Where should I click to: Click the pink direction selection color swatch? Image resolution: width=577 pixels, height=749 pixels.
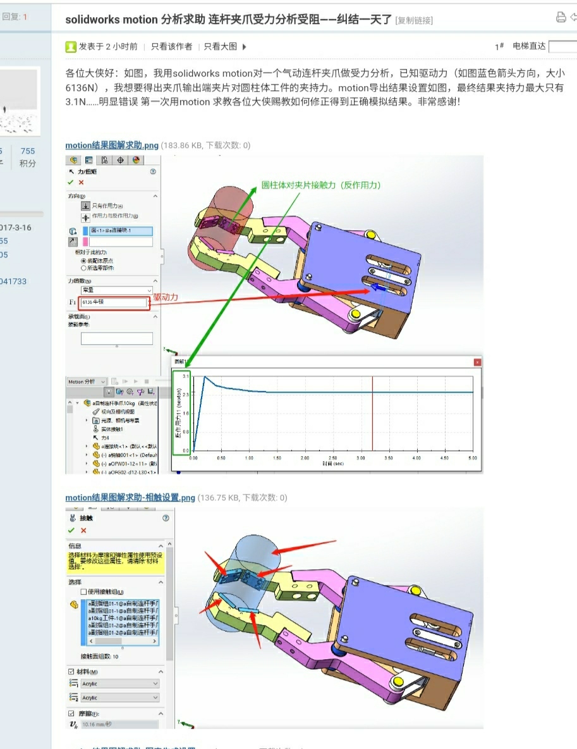point(85,242)
